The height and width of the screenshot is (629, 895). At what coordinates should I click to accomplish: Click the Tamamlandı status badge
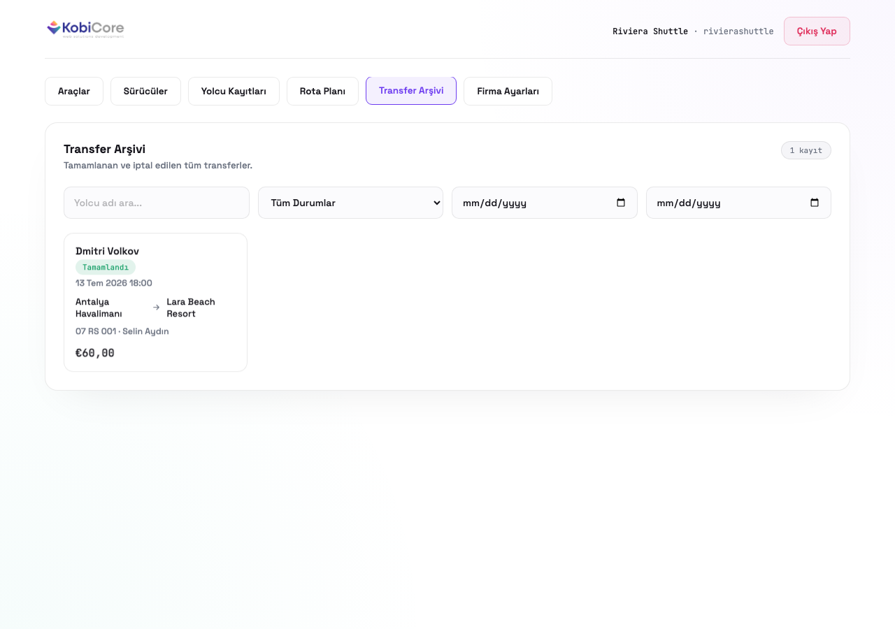tap(106, 267)
